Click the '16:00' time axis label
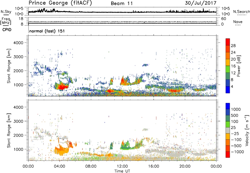Image resolution: width=250 pixels, height=173 pixels. [x=153, y=166]
